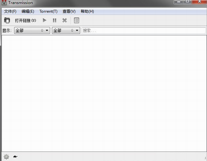This screenshot has width=207, height=161.
Task: Pause the torrent using the pause icon
Action: click(x=54, y=20)
